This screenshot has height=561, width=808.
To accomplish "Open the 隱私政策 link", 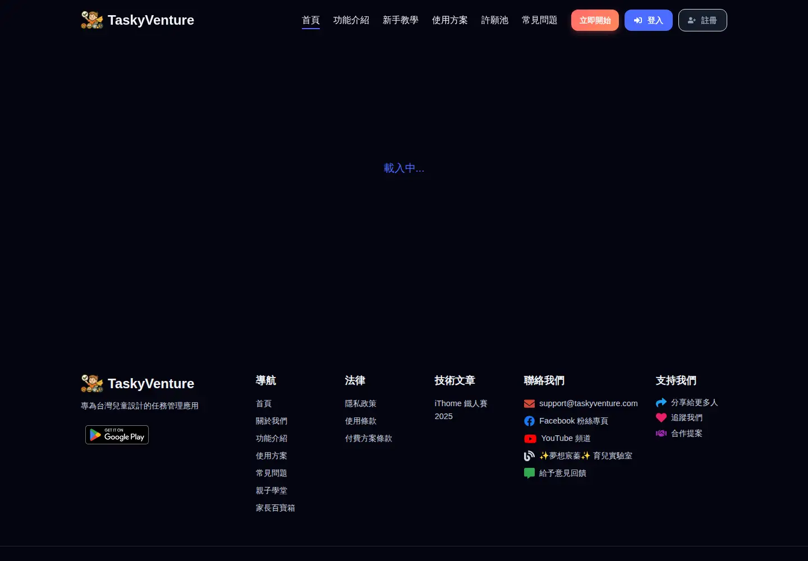I will (x=361, y=404).
